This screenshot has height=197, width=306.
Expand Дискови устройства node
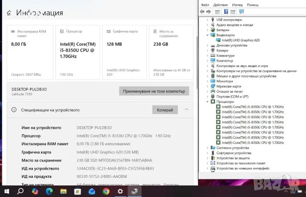coord(207,45)
